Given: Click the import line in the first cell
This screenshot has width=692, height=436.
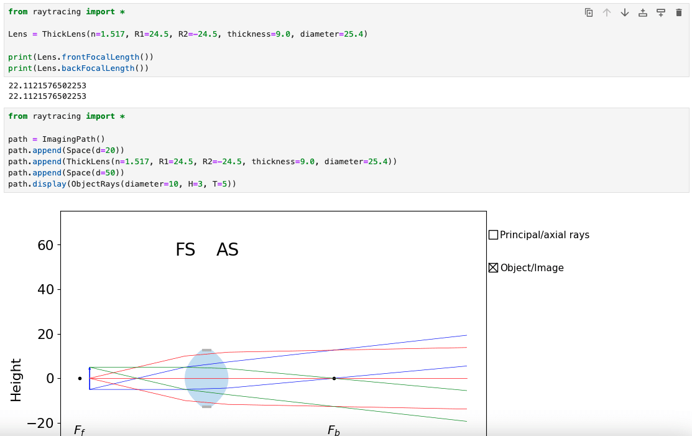Looking at the screenshot, I should point(67,11).
